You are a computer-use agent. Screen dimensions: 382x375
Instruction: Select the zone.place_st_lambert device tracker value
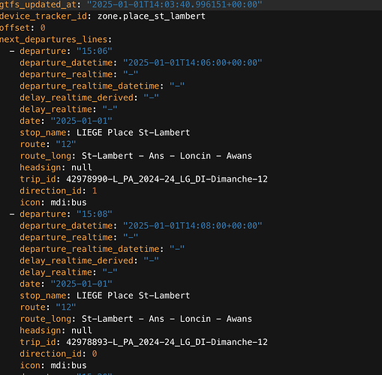(152, 16)
